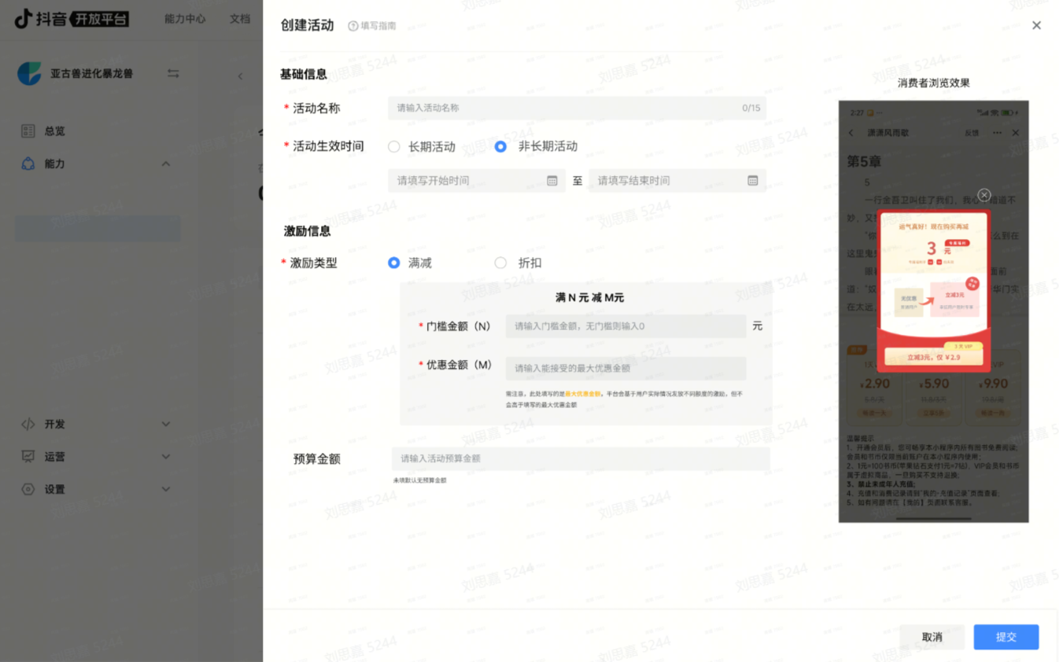Click the 提交 submit button
Viewport: 1059px width, 662px height.
(x=1005, y=637)
